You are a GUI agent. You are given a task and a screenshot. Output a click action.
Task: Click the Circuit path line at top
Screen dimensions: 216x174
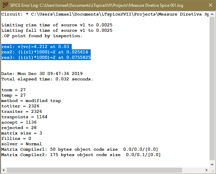tap(102, 14)
